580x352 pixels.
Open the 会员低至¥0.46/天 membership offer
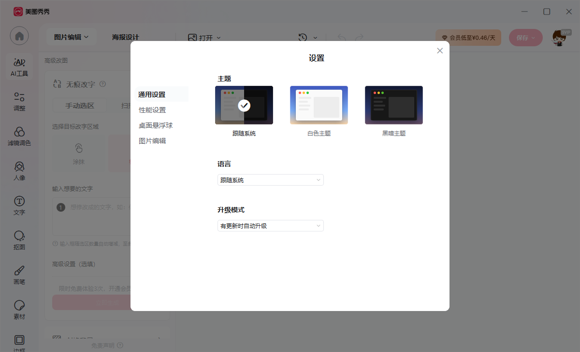tap(468, 37)
